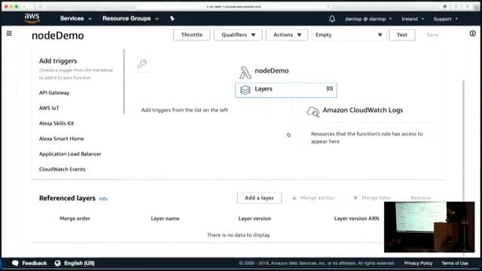Click the globe language icon

click(x=57, y=263)
